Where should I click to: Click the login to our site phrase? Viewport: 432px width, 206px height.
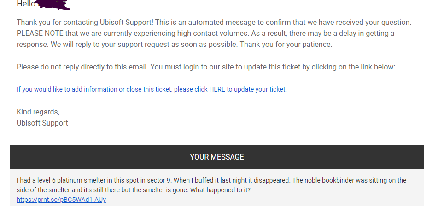click(210, 67)
